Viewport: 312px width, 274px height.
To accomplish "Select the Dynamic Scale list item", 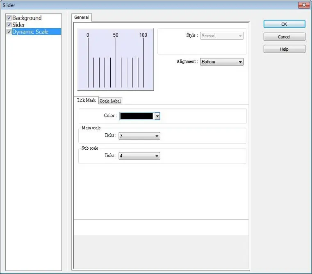I will pyautogui.click(x=36, y=31).
